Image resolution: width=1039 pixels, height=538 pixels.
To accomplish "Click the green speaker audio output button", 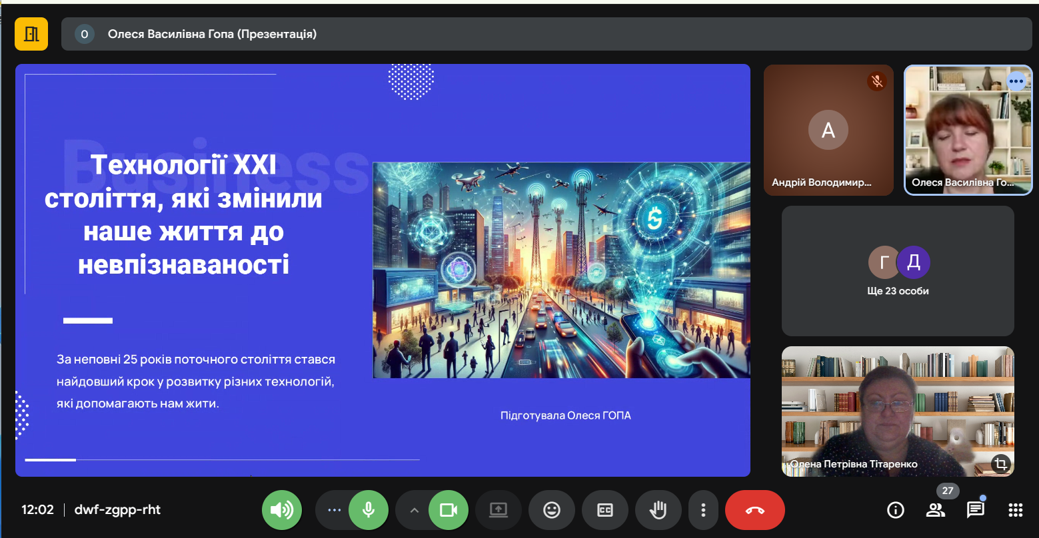I will (281, 510).
